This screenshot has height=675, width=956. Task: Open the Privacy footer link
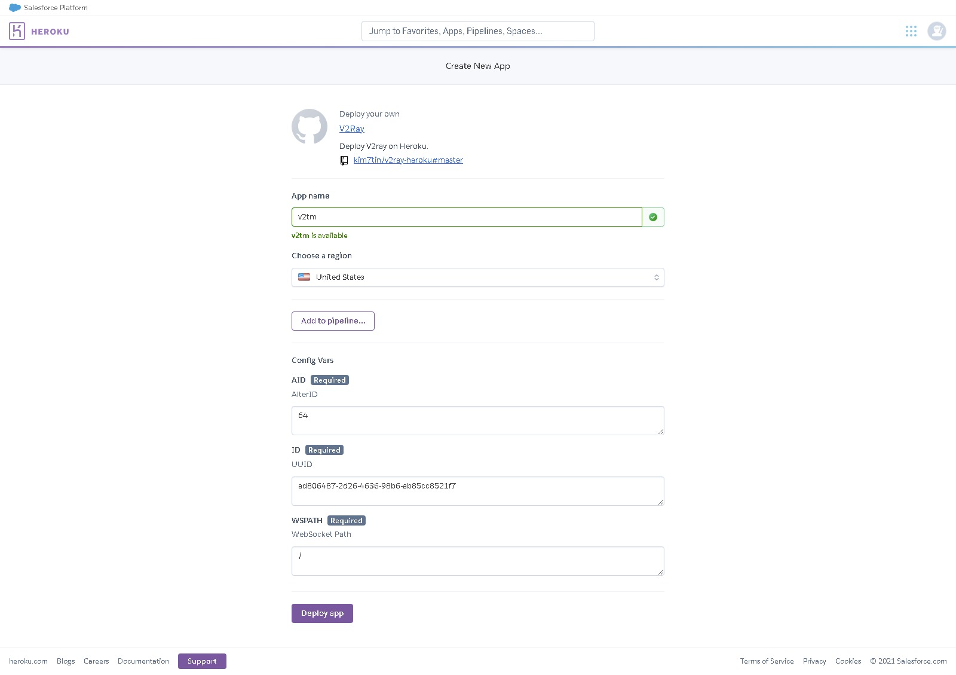click(x=814, y=661)
